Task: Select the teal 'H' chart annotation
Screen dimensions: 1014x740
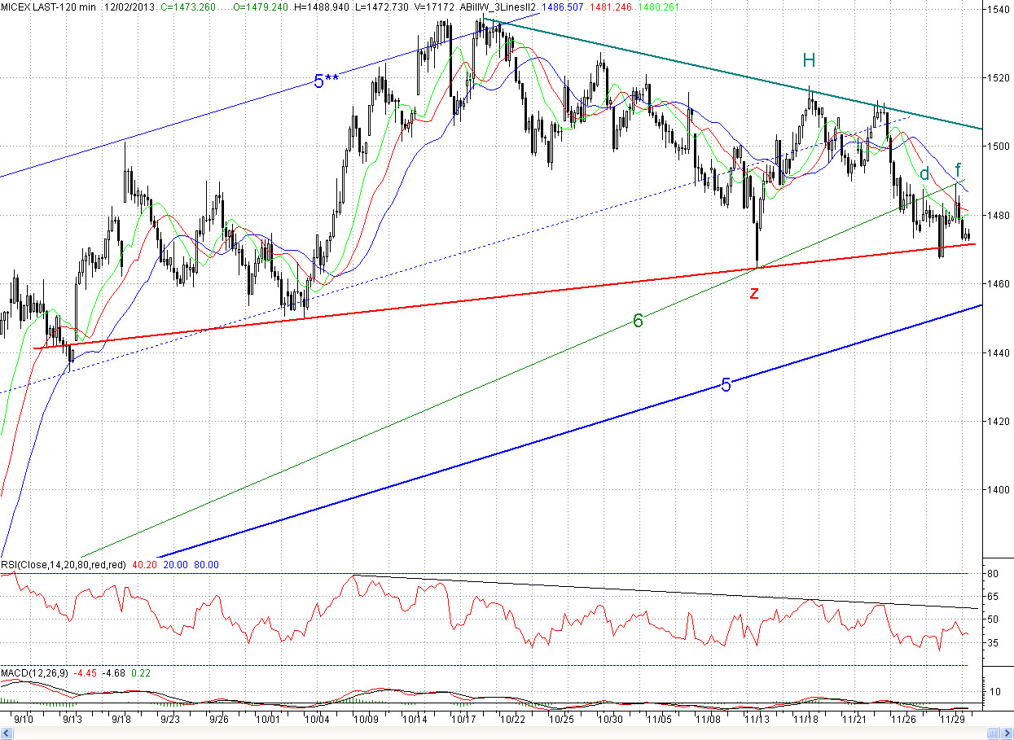Action: pos(808,60)
